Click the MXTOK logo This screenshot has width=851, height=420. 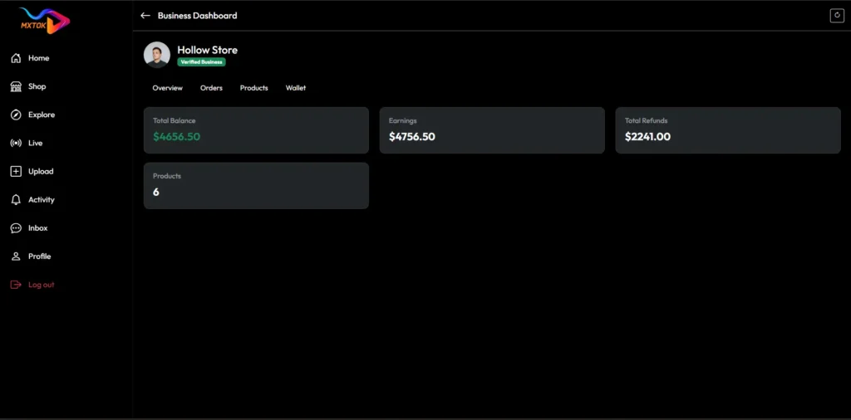pyautogui.click(x=45, y=21)
